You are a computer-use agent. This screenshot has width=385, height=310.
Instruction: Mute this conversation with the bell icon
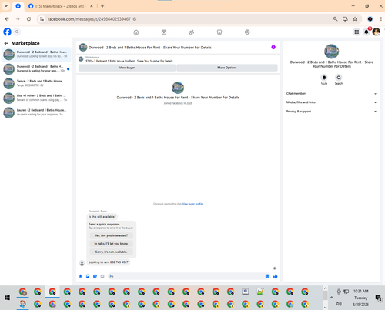tap(324, 78)
